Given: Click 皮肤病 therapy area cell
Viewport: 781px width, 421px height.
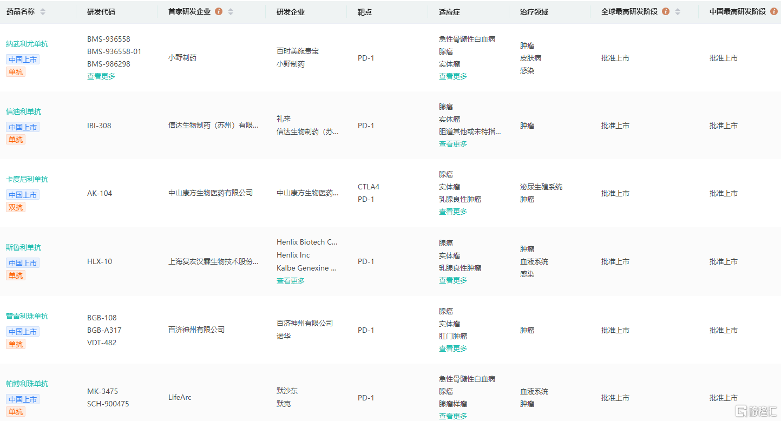Looking at the screenshot, I should point(530,58).
